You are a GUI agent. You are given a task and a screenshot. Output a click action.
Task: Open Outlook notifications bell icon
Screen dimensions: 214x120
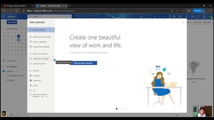click(x=187, y=16)
